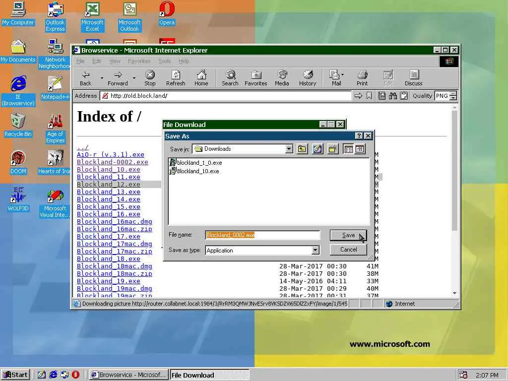Screen dimensions: 508x381
Task: Open the Favorites toolbar icon
Action: point(255,78)
